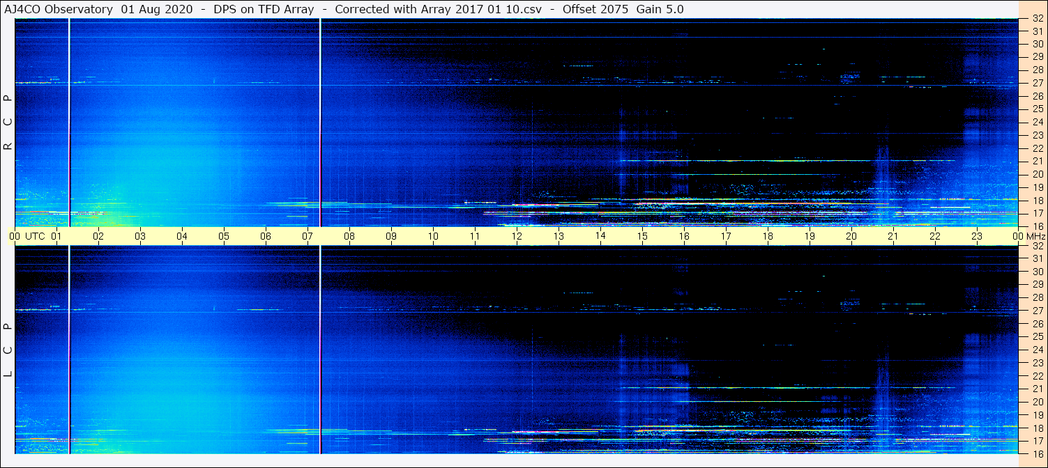The height and width of the screenshot is (468, 1048).
Task: Click the "AJ4CO Observatory" title text
Action: click(59, 9)
